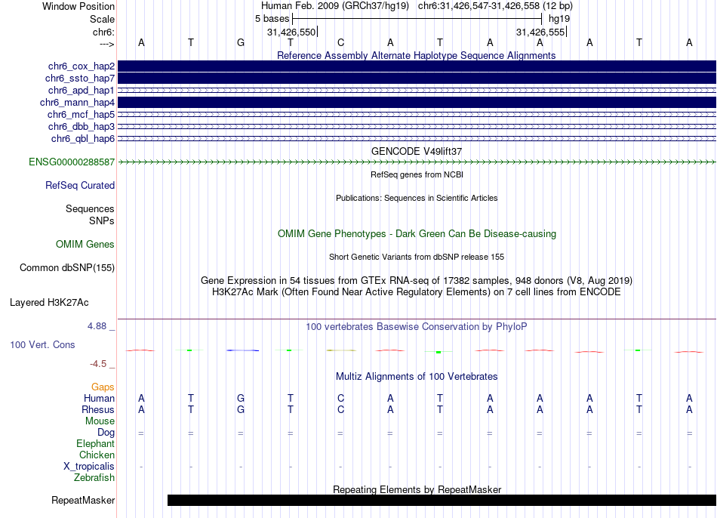Select the chr6_mcf_hap5 arrowed gap line
The image size is (717, 518).
tap(417, 115)
